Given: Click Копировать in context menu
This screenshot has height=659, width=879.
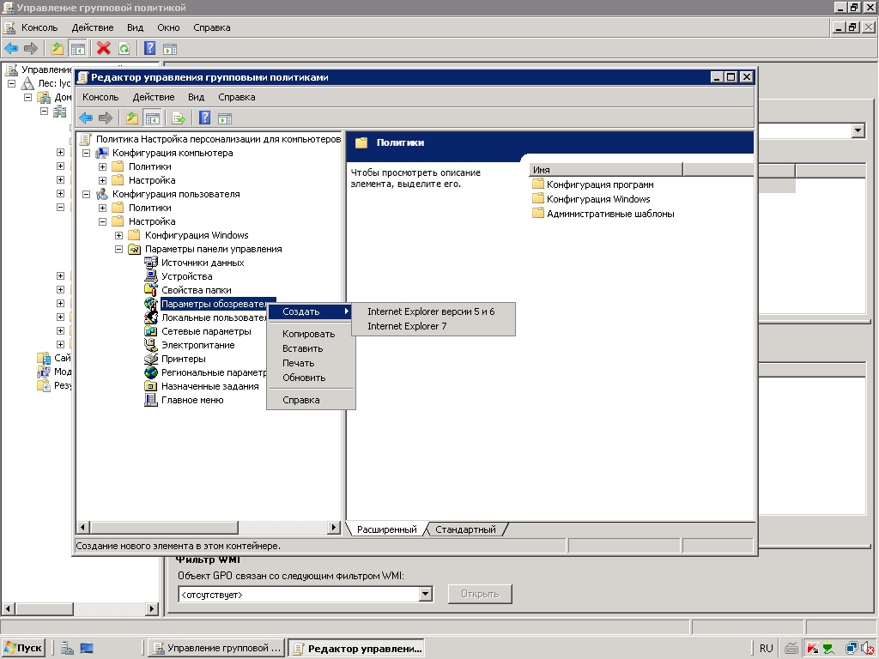Looking at the screenshot, I should click(x=309, y=334).
